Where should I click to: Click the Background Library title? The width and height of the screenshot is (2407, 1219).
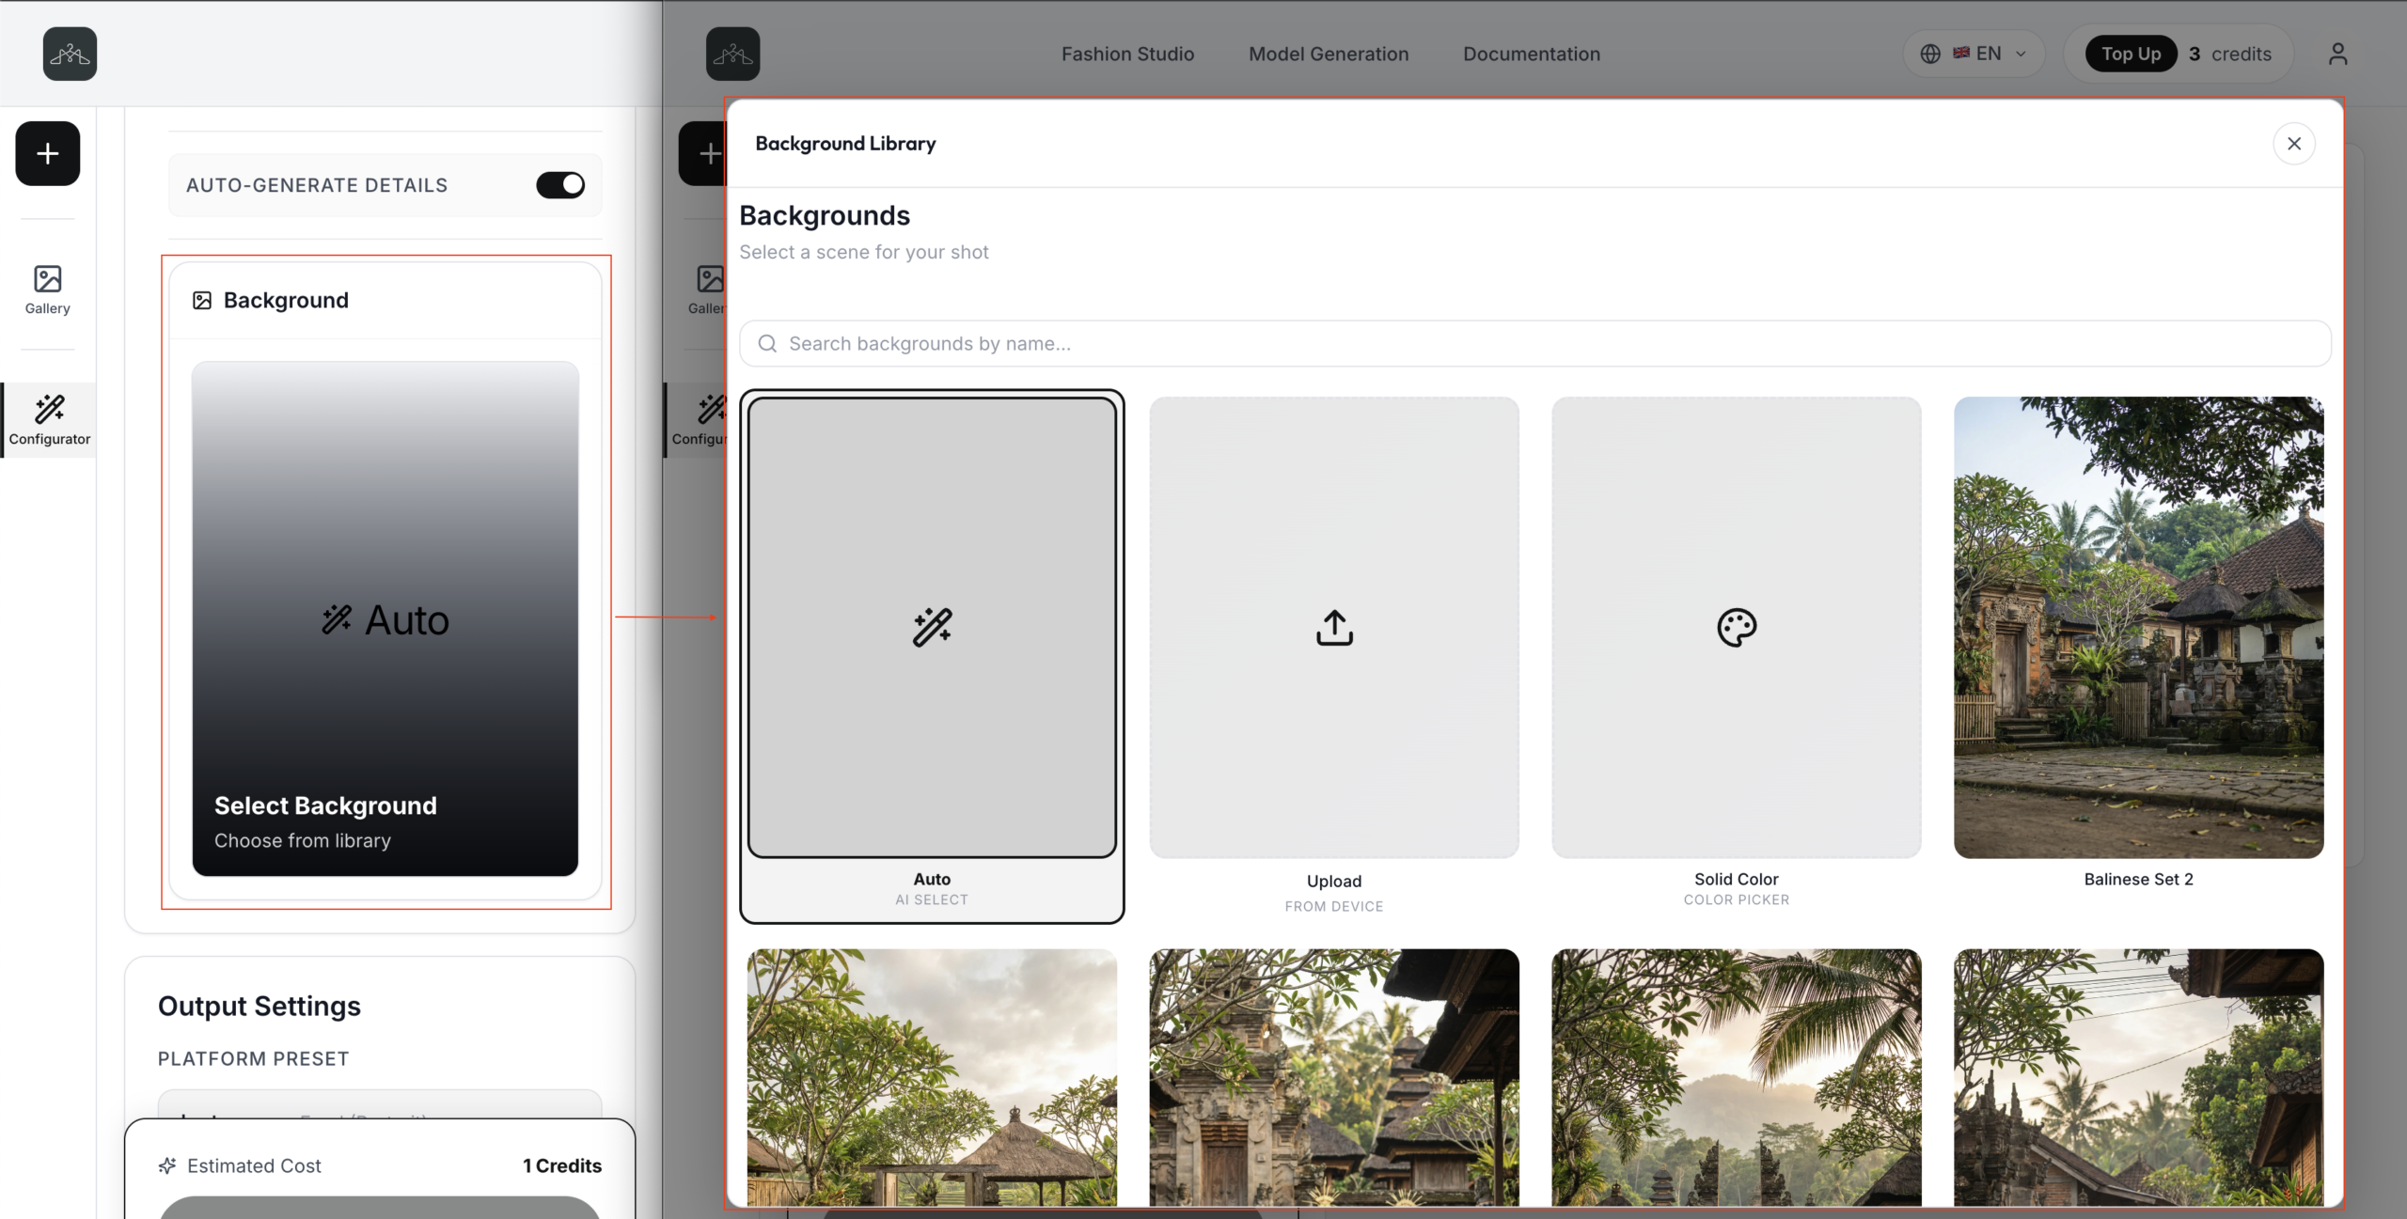[845, 144]
